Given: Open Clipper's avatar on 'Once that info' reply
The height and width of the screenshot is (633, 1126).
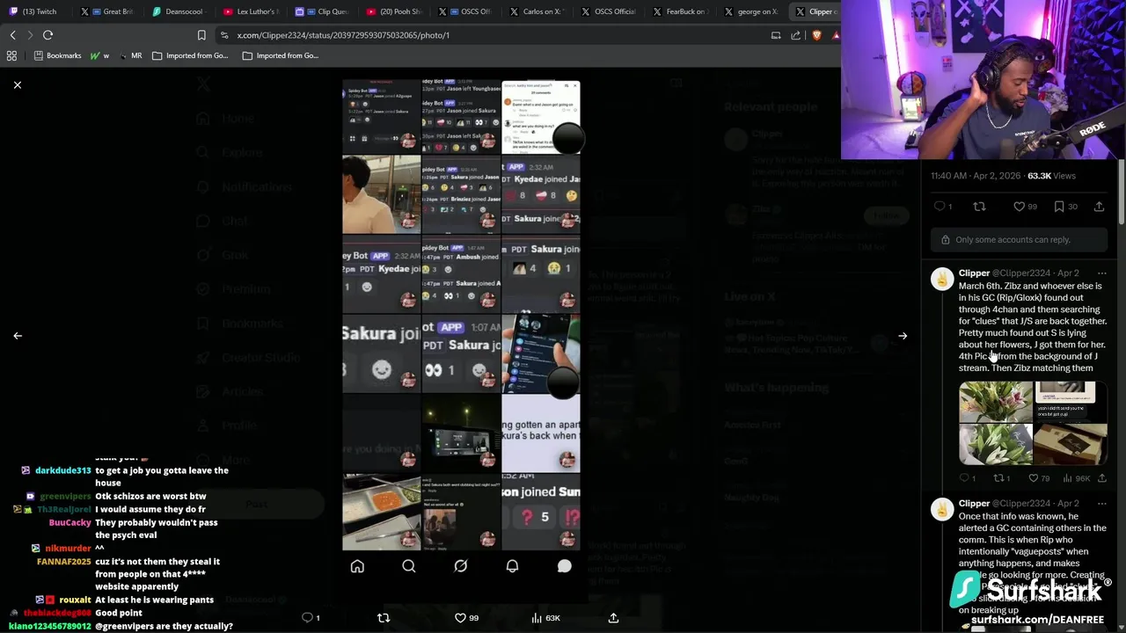Looking at the screenshot, I should point(942,510).
